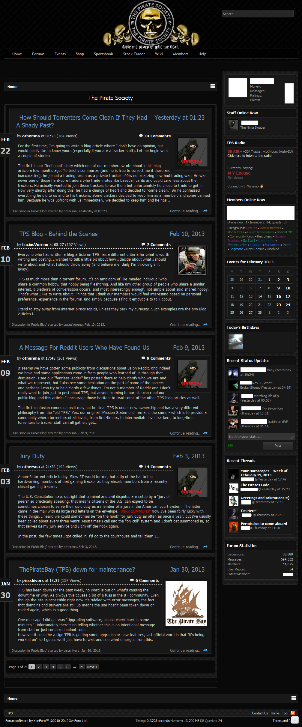Select February 16 in events calendar
This screenshot has height=727, width=302.
(279, 296)
